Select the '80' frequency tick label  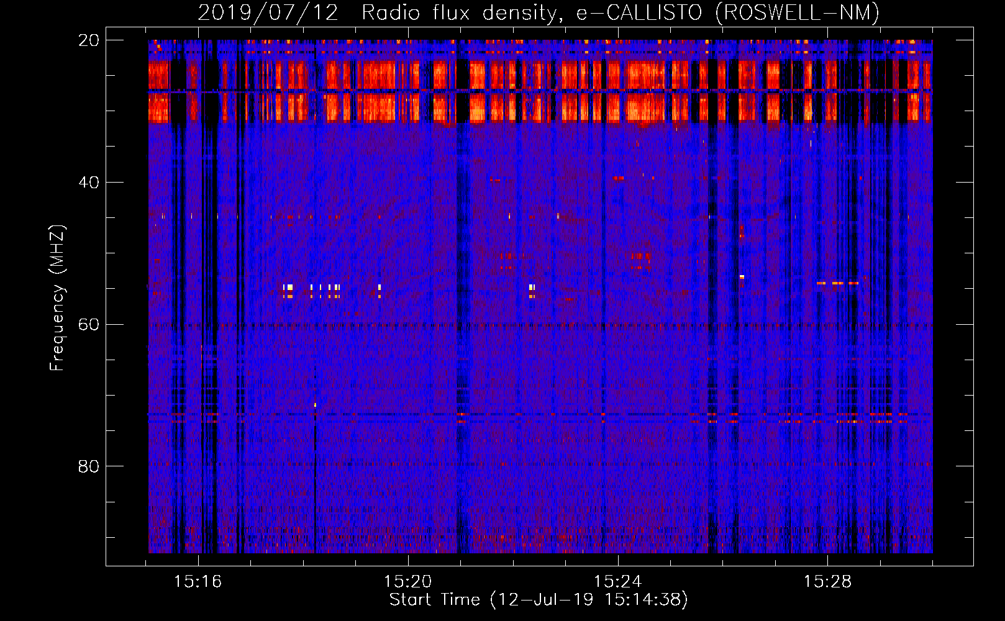click(x=89, y=466)
